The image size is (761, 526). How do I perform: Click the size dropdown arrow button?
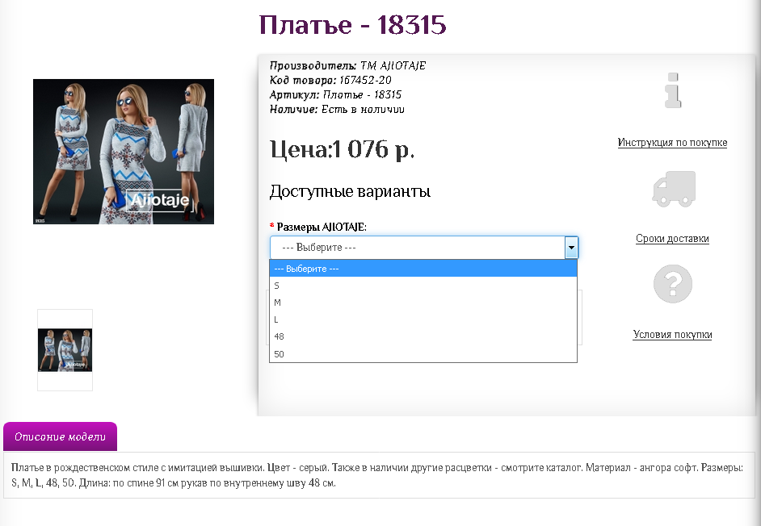tap(571, 248)
